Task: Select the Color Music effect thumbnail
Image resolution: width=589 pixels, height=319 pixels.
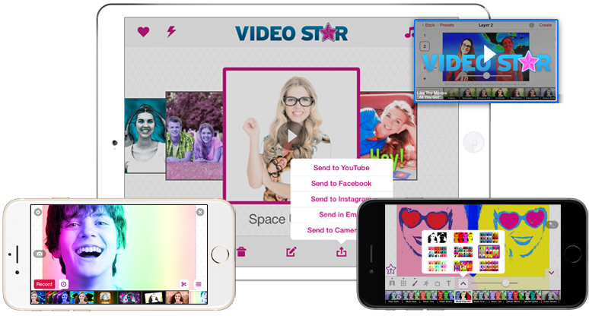Action: (x=551, y=296)
